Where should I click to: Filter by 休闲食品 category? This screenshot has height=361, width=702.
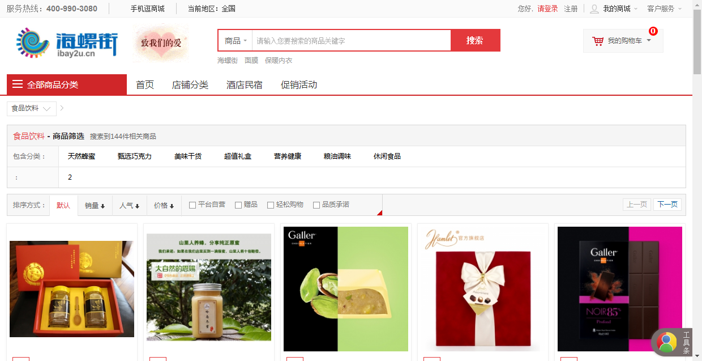pos(387,156)
